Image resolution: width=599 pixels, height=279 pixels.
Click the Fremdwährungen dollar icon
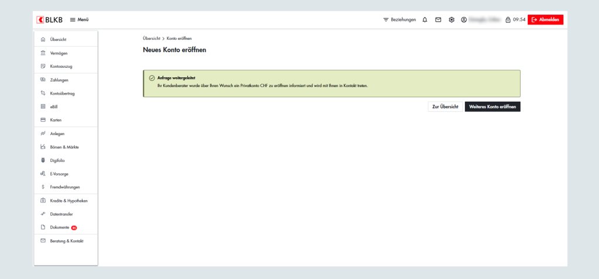(x=43, y=187)
